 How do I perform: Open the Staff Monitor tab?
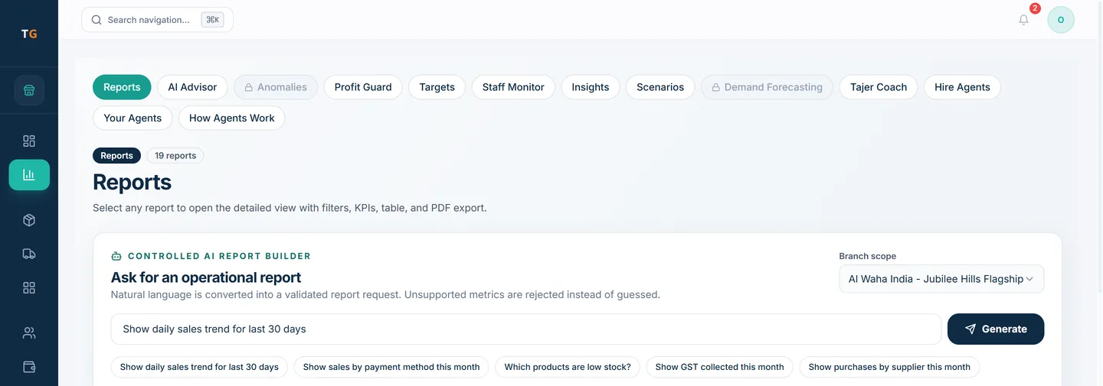[x=513, y=87]
